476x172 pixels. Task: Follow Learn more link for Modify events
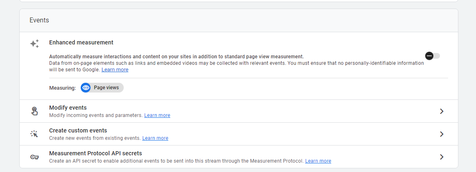[157, 115]
